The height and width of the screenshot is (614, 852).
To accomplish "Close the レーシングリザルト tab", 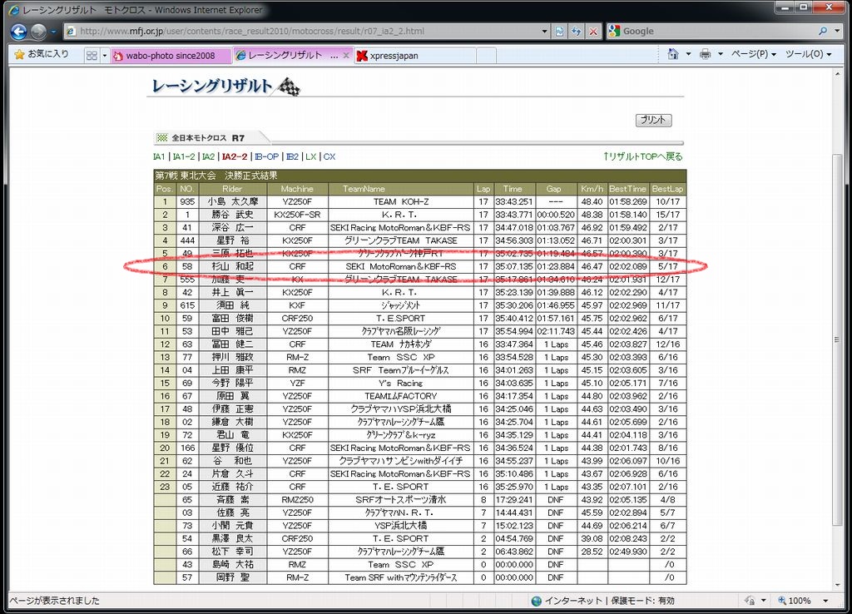I will pos(346,55).
